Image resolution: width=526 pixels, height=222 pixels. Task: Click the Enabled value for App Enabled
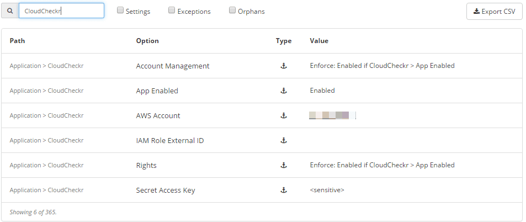322,91
